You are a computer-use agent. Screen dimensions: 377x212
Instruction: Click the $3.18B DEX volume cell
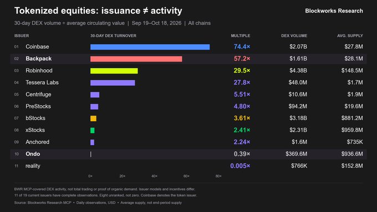coord(298,118)
